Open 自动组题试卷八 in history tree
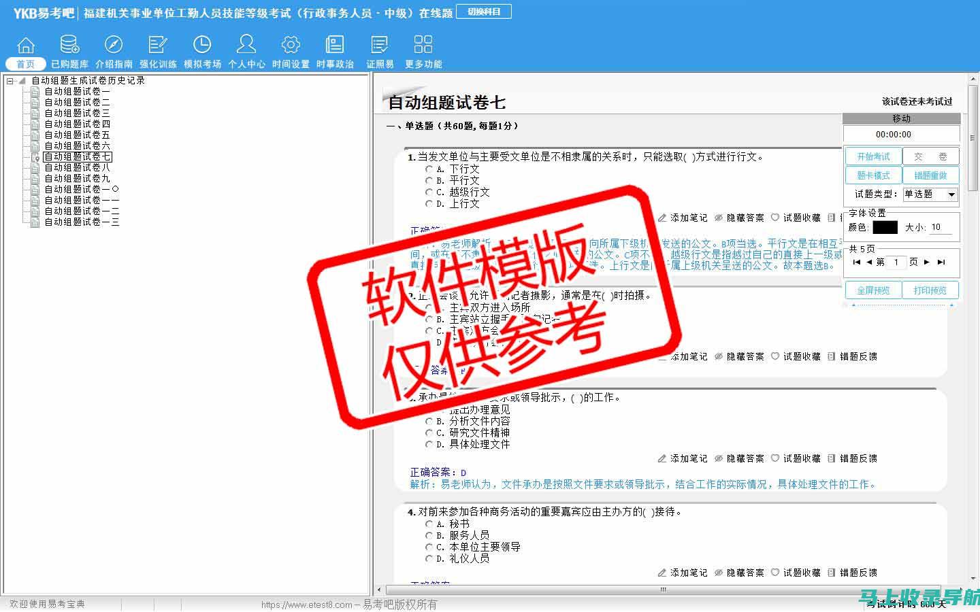 (x=77, y=167)
